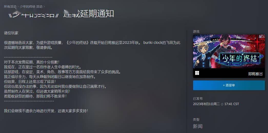Click the 诸位玩家 greeting line
Screen dimensions: 268x133
point(11,33)
